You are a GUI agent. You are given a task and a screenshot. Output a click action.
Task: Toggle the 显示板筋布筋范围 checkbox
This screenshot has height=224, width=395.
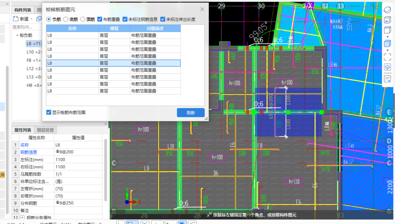(x=49, y=112)
